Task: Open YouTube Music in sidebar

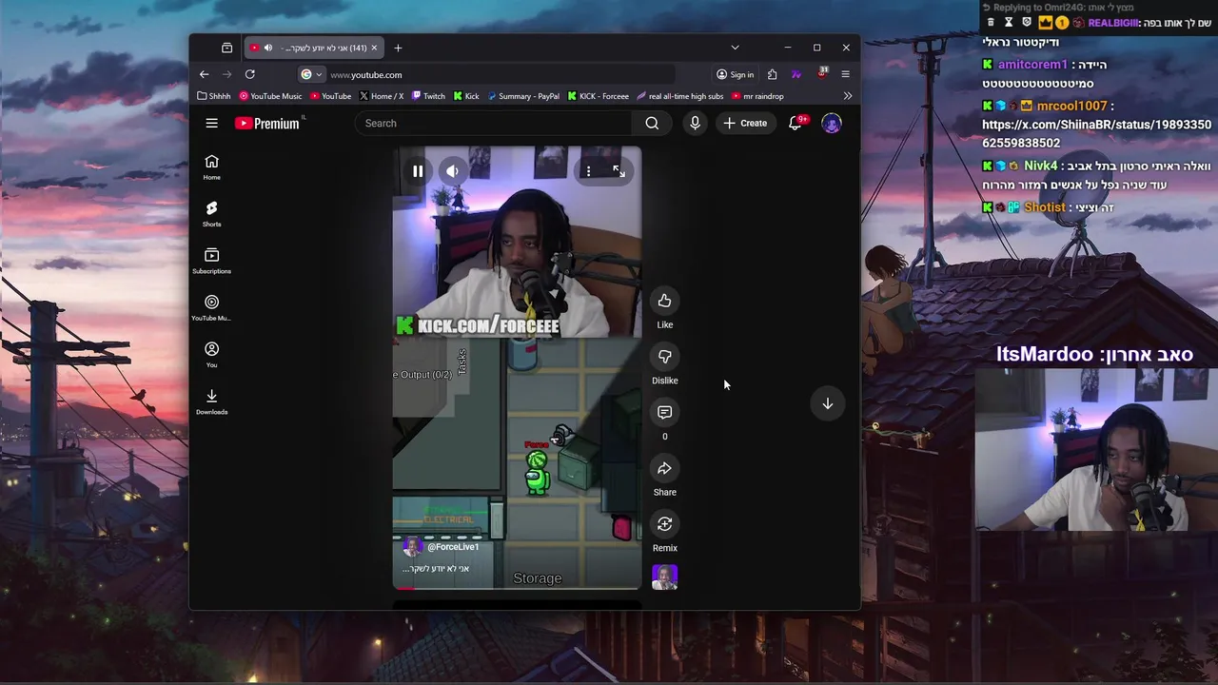Action: coord(211,308)
